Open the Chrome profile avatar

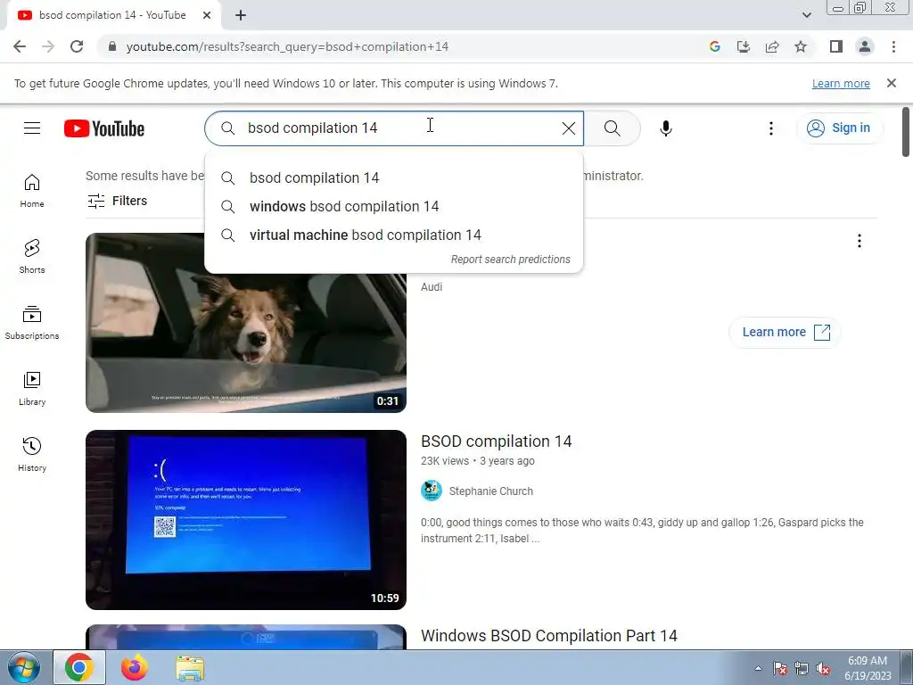point(865,46)
